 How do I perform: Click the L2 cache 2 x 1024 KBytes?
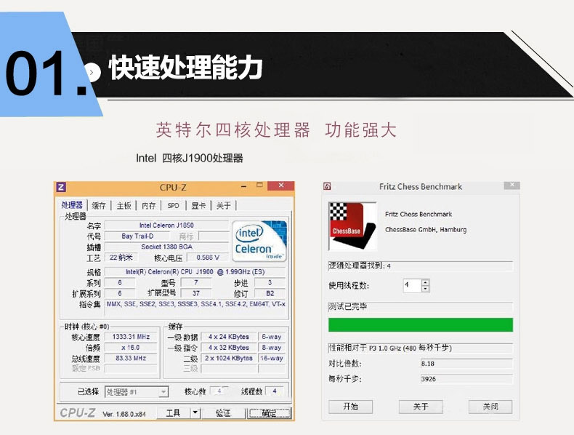tap(229, 358)
